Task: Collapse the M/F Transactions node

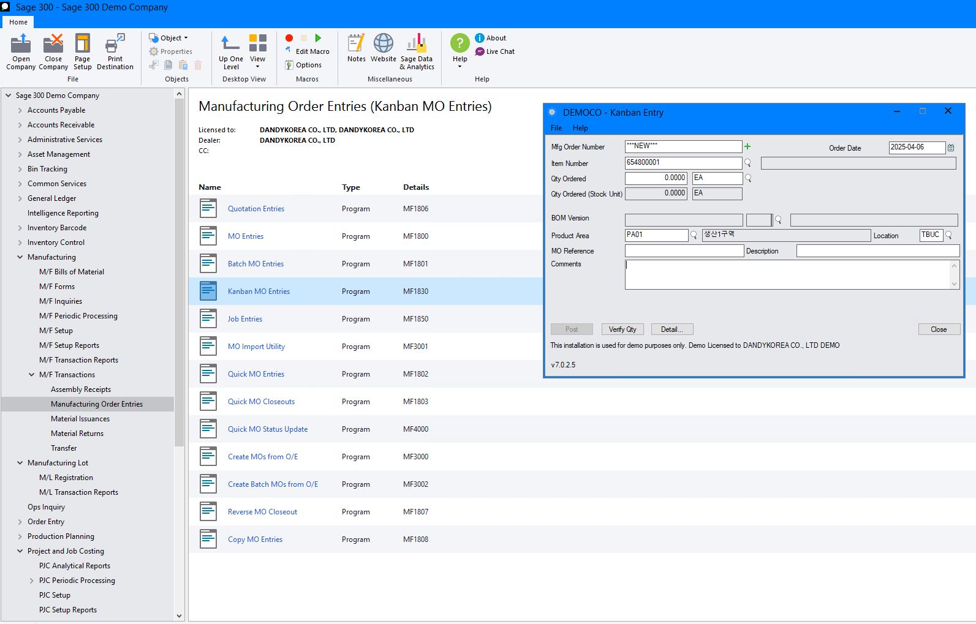Action: click(x=32, y=375)
